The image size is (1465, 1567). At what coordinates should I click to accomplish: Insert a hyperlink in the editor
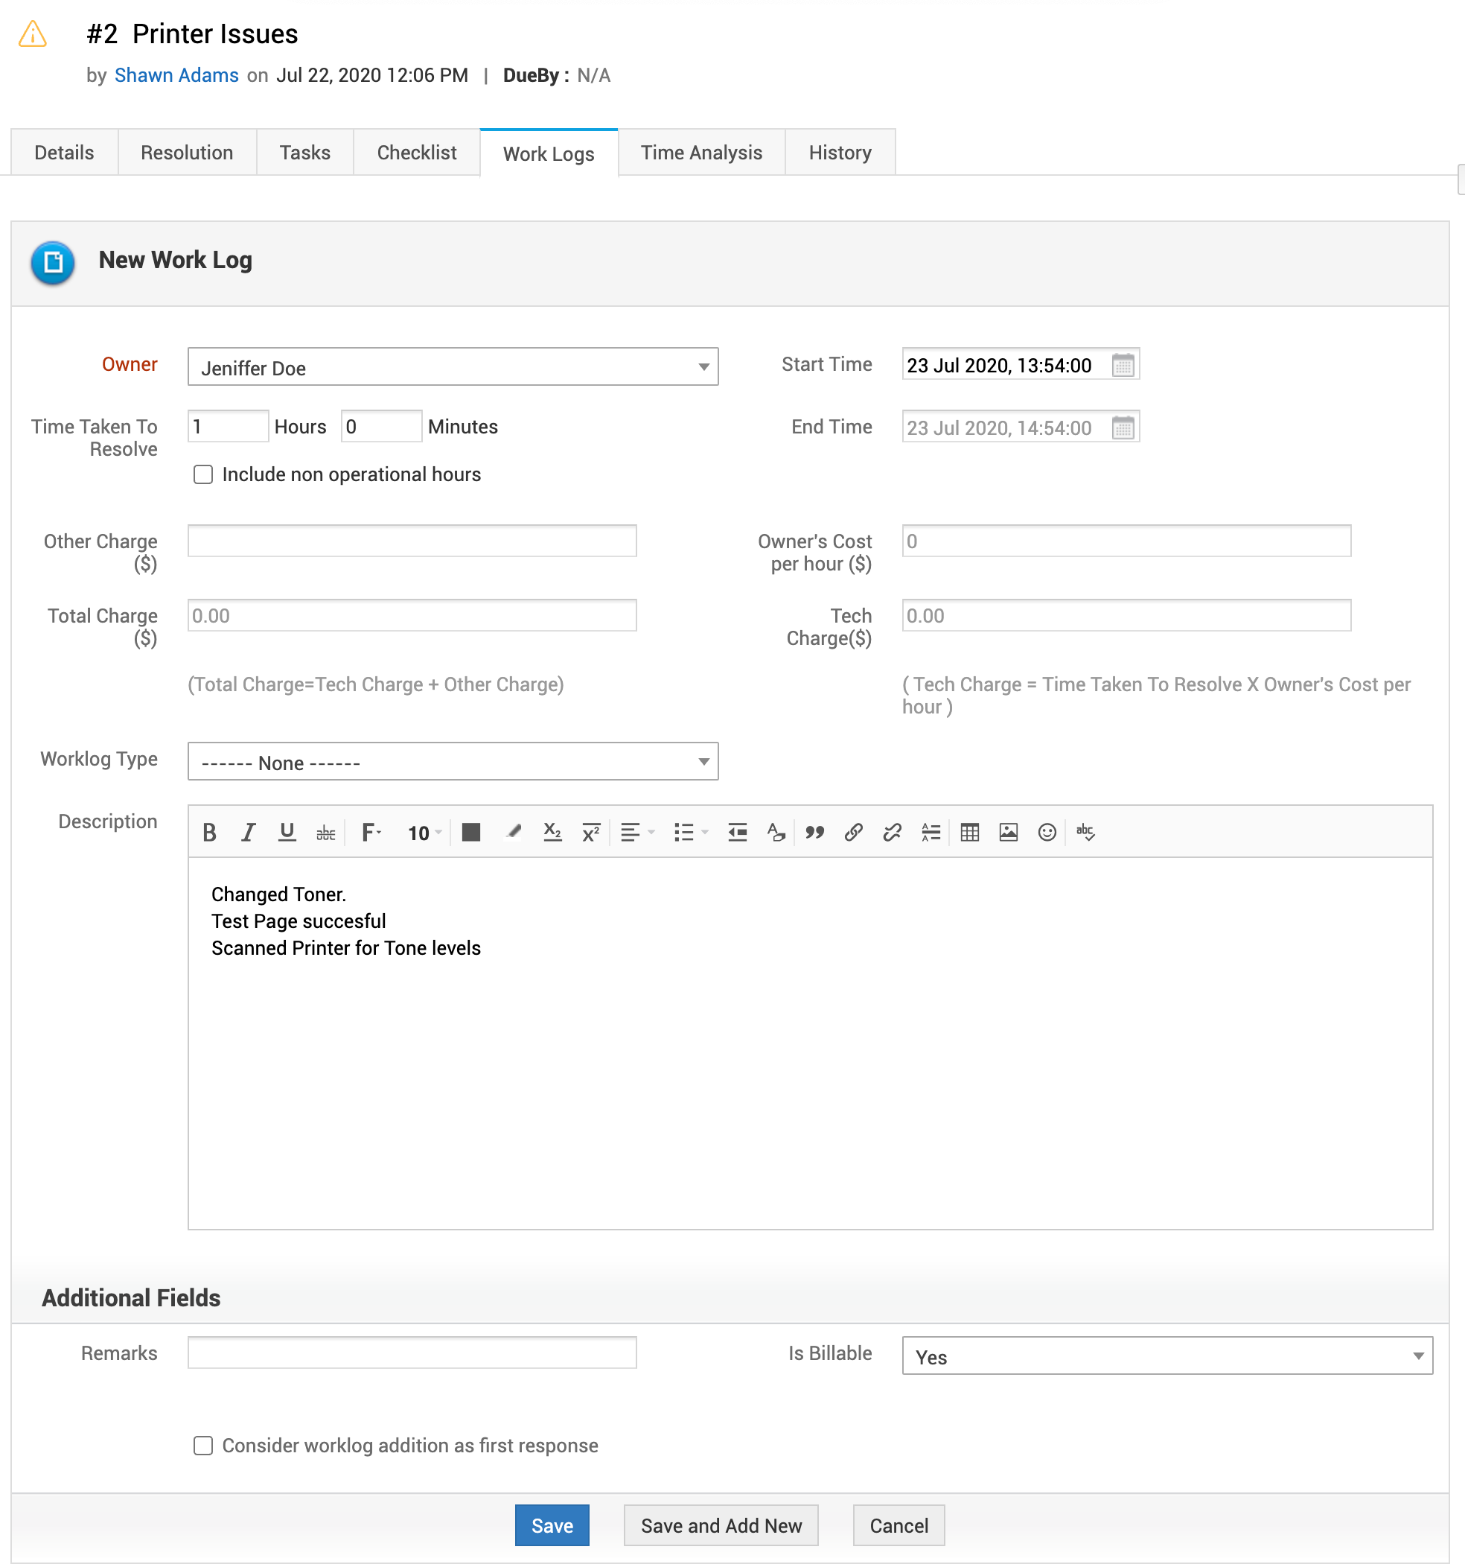pos(854,833)
